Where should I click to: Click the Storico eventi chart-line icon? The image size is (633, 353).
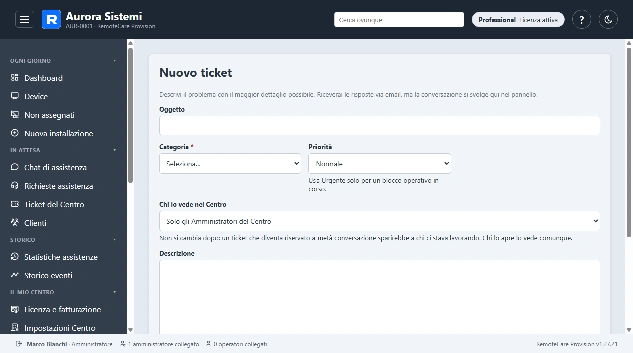[x=15, y=275]
